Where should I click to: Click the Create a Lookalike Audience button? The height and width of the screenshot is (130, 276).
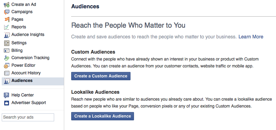click(x=102, y=116)
